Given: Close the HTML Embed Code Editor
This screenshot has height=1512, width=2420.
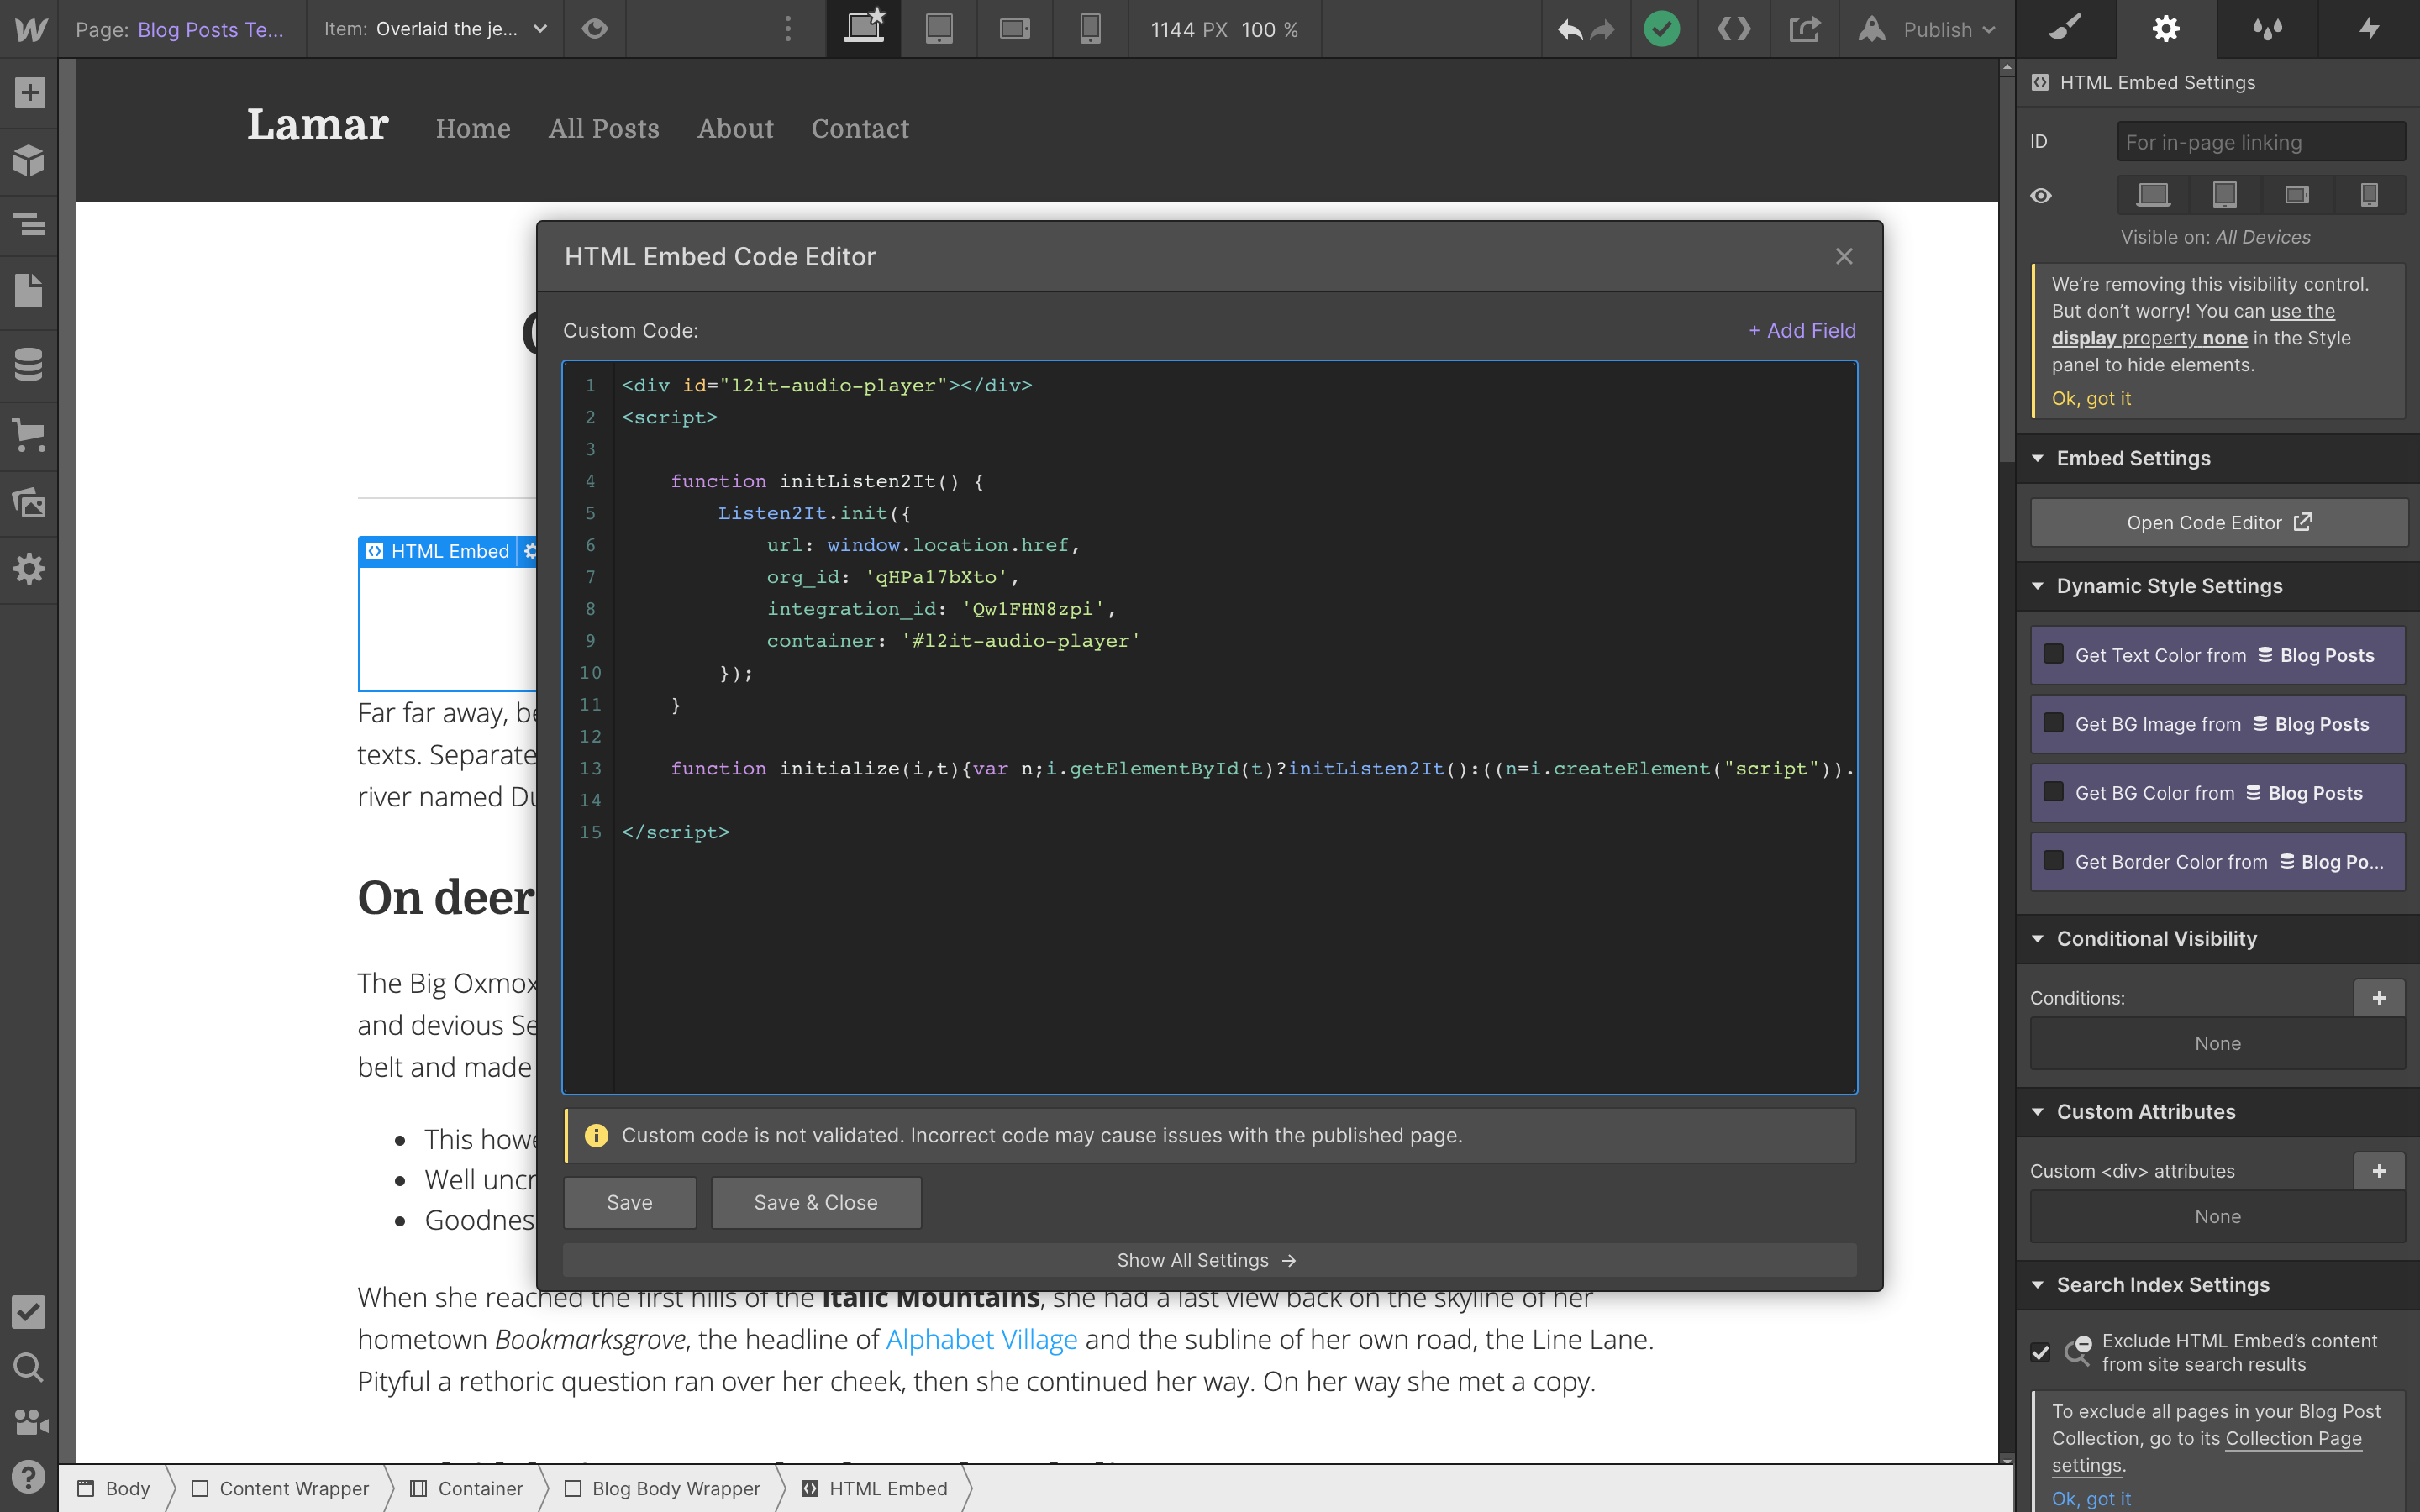Looking at the screenshot, I should point(1844,257).
